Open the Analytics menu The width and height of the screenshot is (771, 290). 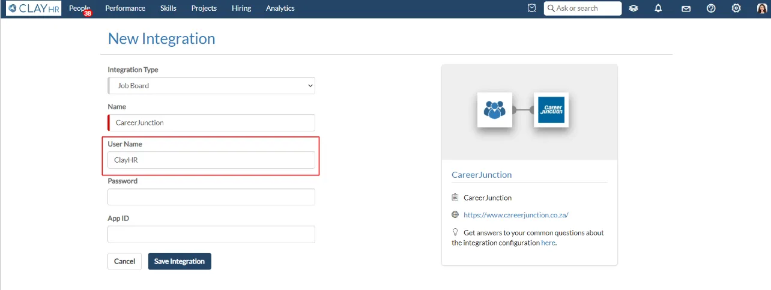click(280, 8)
